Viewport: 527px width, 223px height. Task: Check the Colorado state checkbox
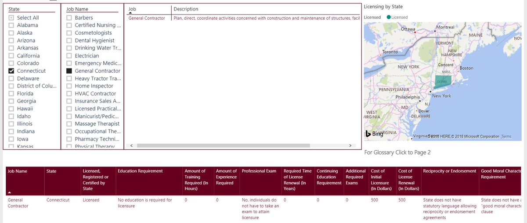pyautogui.click(x=11, y=63)
